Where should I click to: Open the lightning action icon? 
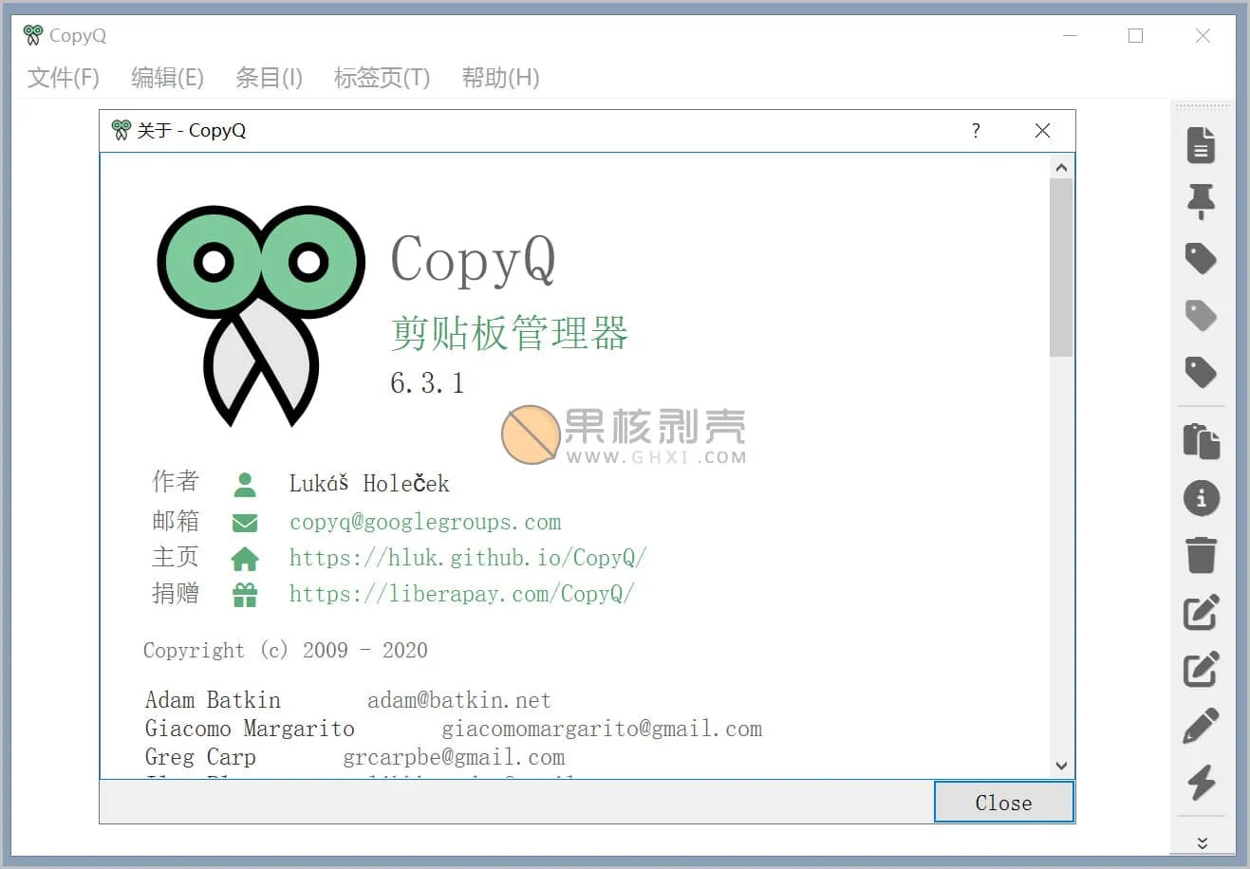[x=1201, y=783]
